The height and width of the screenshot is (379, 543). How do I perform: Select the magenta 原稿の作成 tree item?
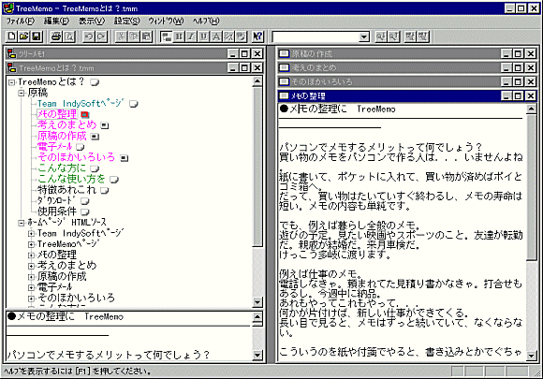pos(62,136)
